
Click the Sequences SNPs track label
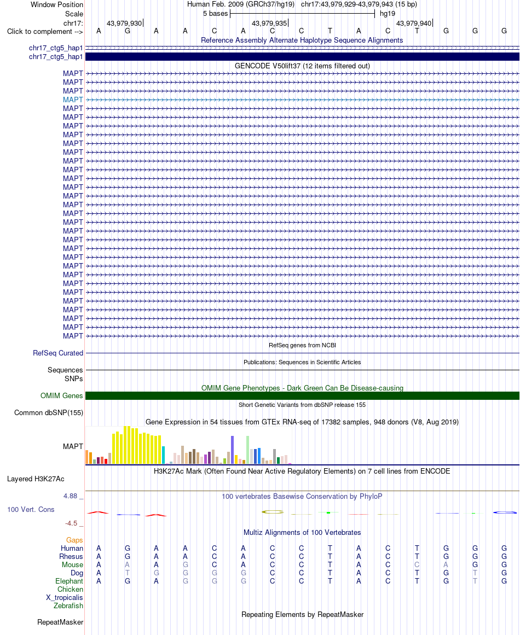tap(65, 374)
